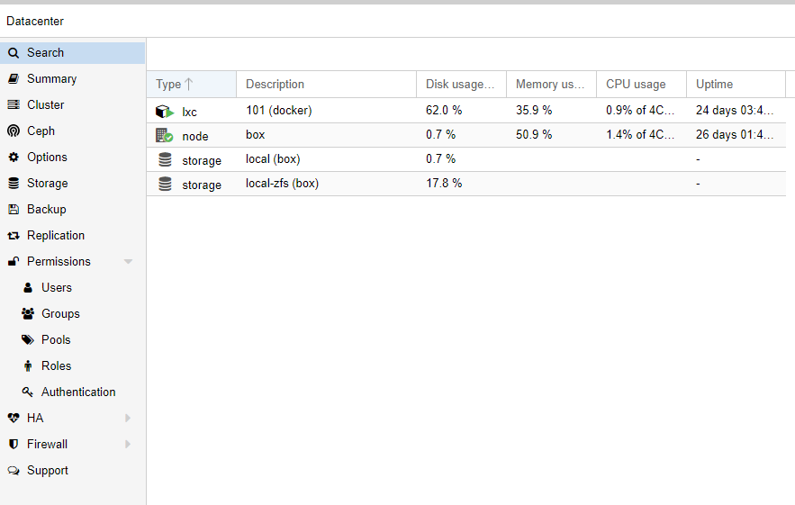Click the Cluster server icon

point(14,105)
